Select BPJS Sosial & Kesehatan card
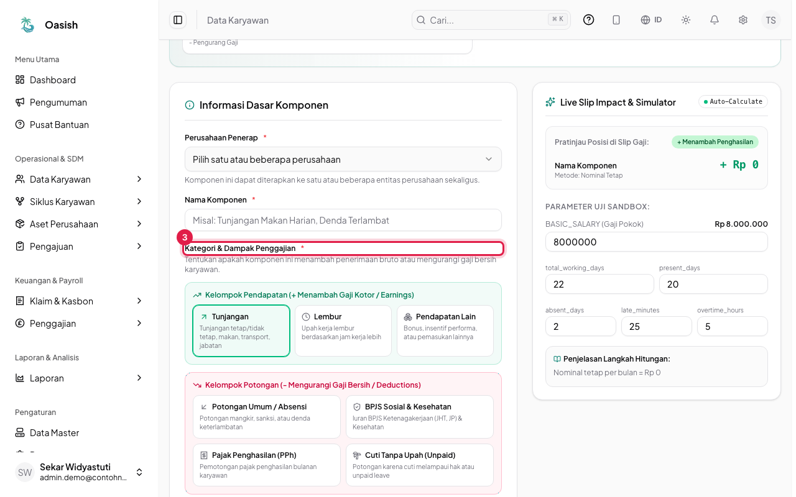Image resolution: width=796 pixels, height=497 pixels. (420, 417)
